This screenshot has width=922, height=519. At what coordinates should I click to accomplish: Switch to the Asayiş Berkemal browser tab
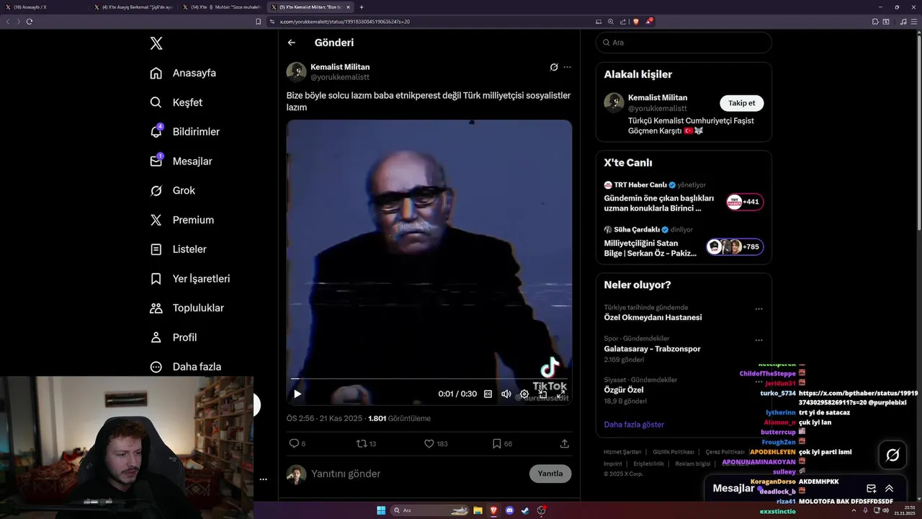click(x=133, y=7)
